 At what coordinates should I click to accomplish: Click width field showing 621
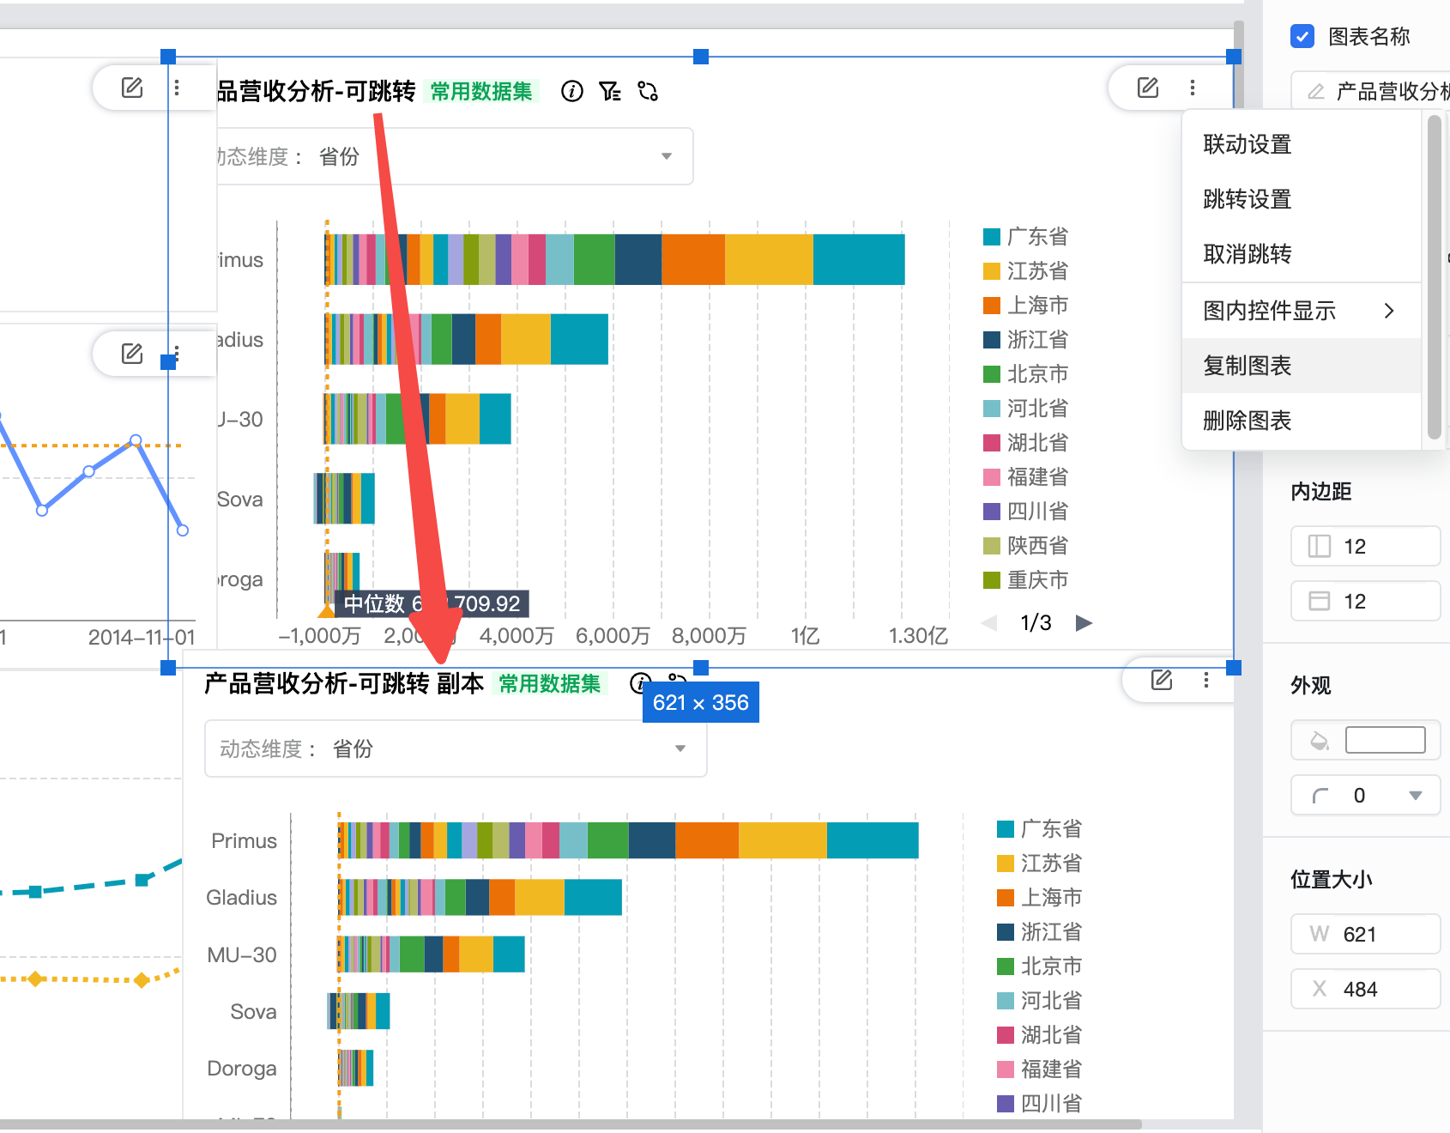pos(1366,934)
